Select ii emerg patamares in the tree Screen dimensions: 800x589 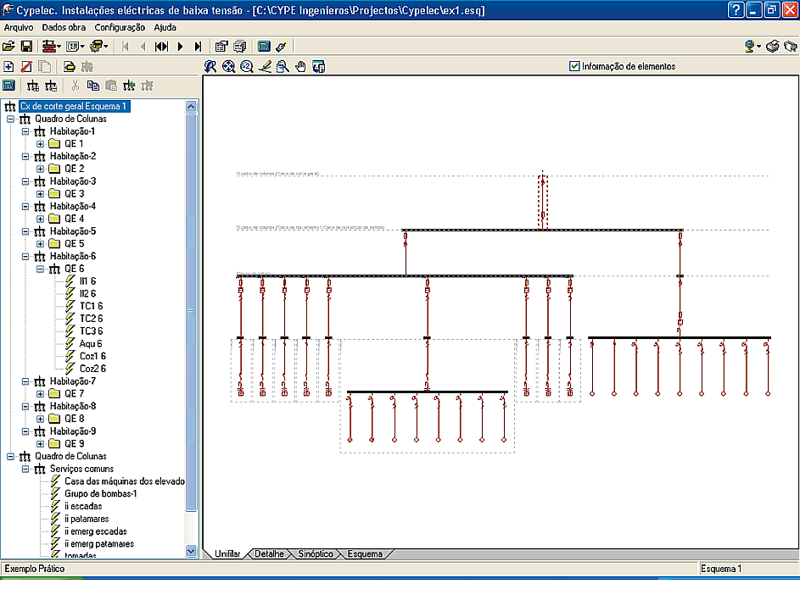pos(99,543)
